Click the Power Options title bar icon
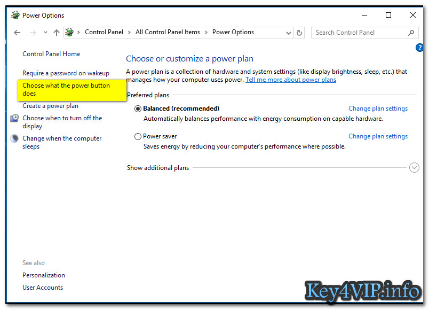 [x=15, y=15]
